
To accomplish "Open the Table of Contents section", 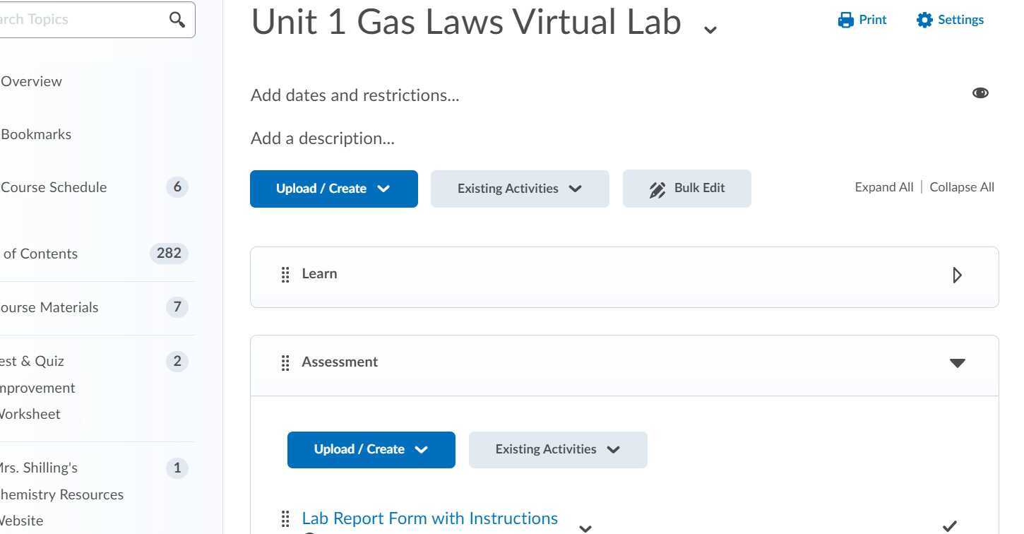I will (39, 254).
